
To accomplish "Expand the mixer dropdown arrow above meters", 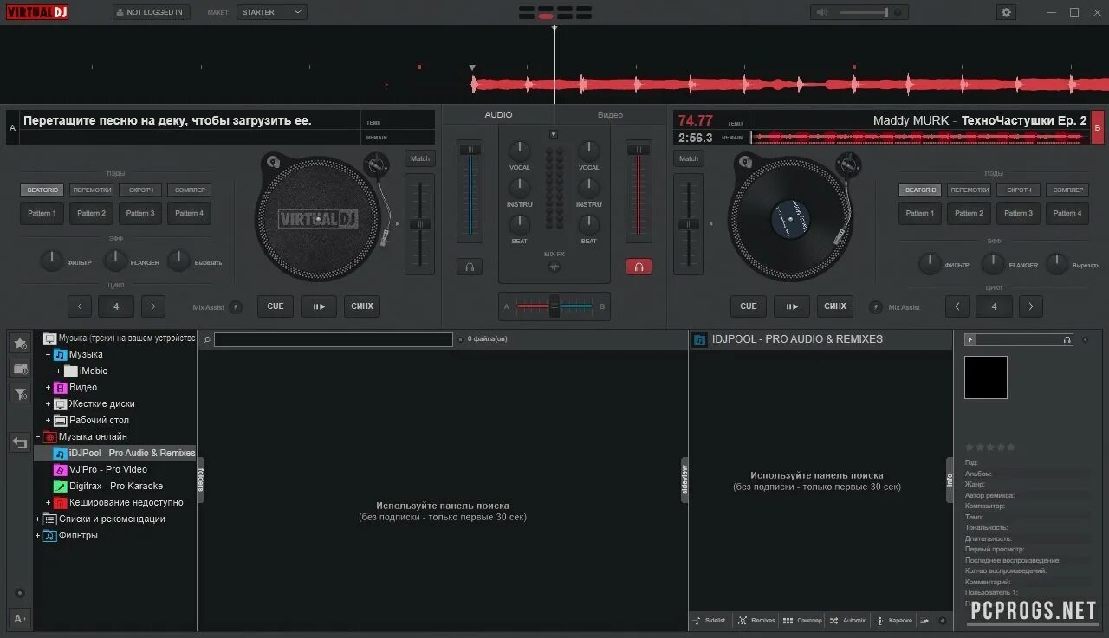I will (x=554, y=134).
